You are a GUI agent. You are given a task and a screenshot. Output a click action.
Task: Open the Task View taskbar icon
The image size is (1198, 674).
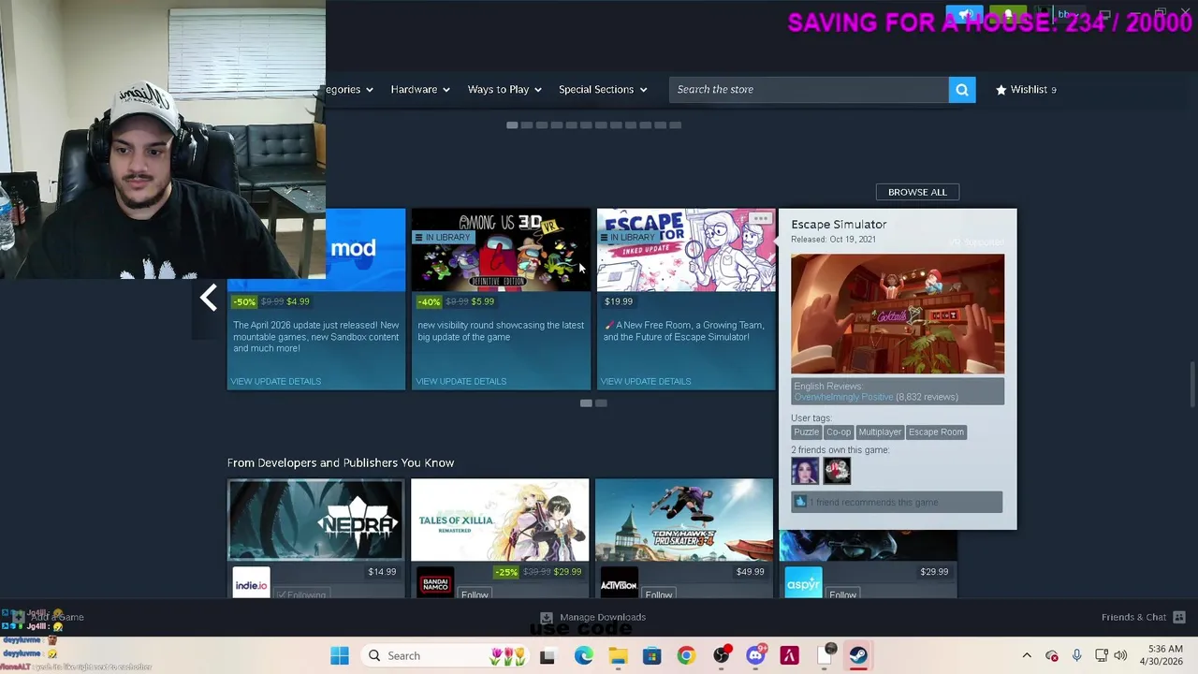coord(548,655)
